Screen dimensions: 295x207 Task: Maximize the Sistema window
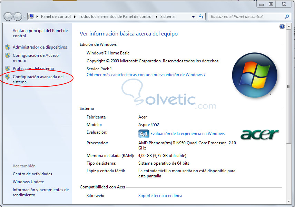(271, 4)
